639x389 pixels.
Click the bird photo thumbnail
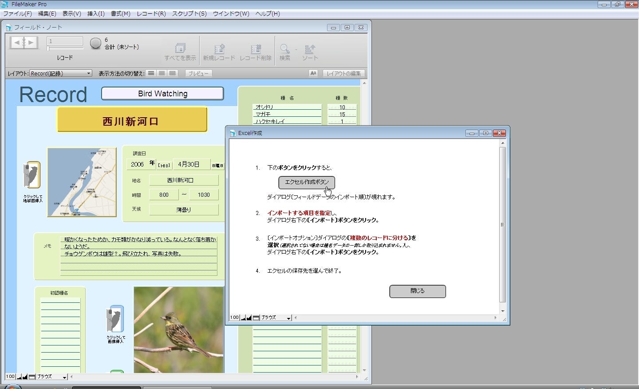(179, 329)
